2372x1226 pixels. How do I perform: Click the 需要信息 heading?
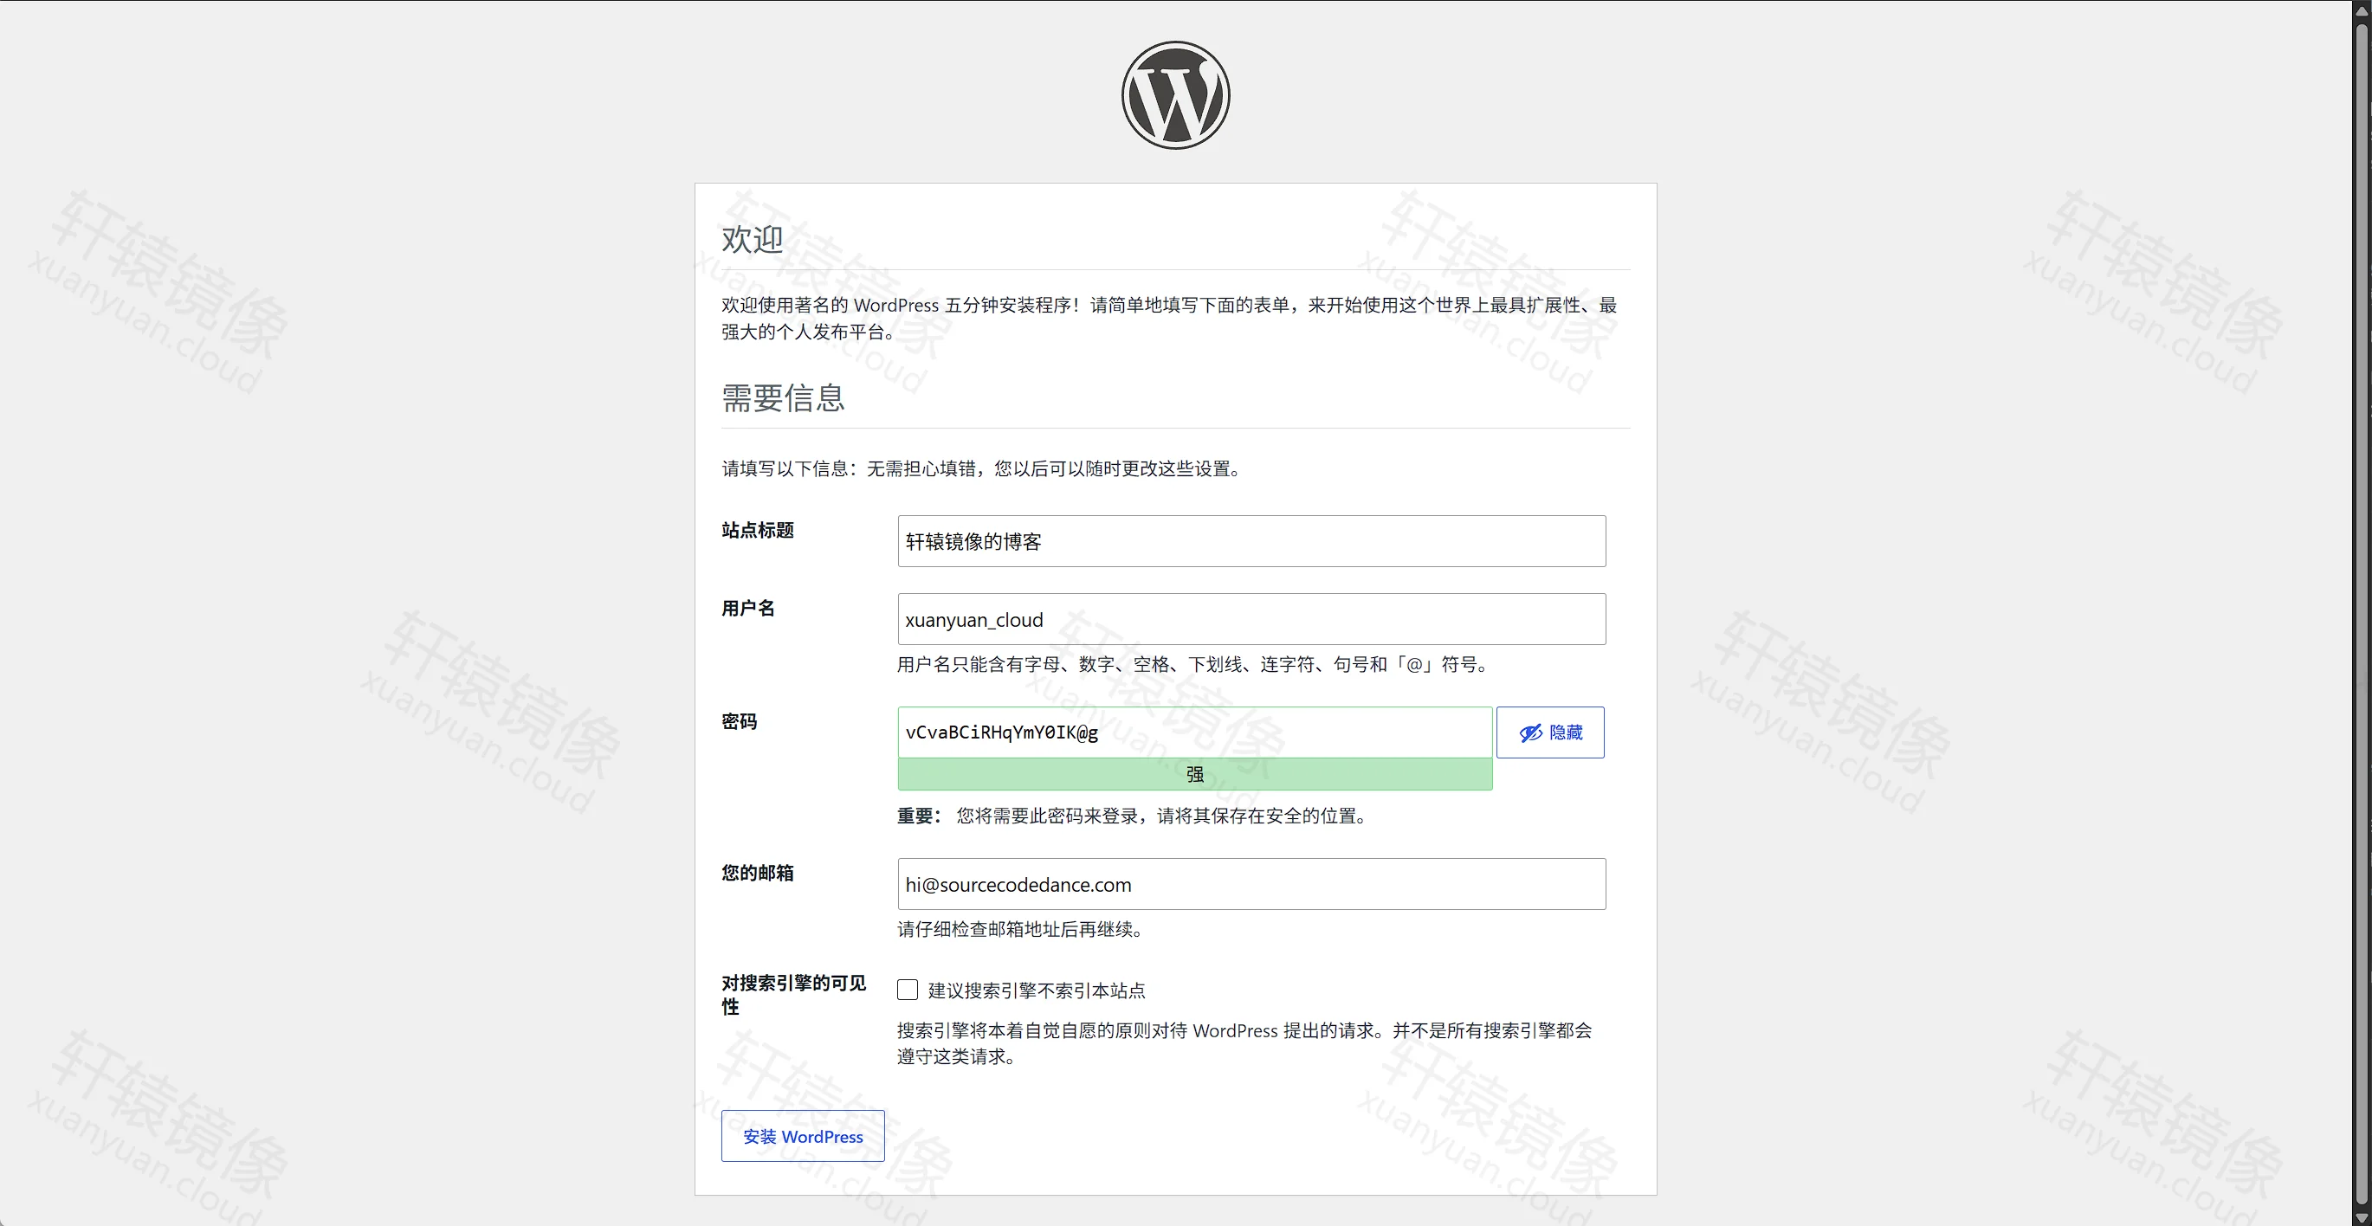pyautogui.click(x=783, y=397)
